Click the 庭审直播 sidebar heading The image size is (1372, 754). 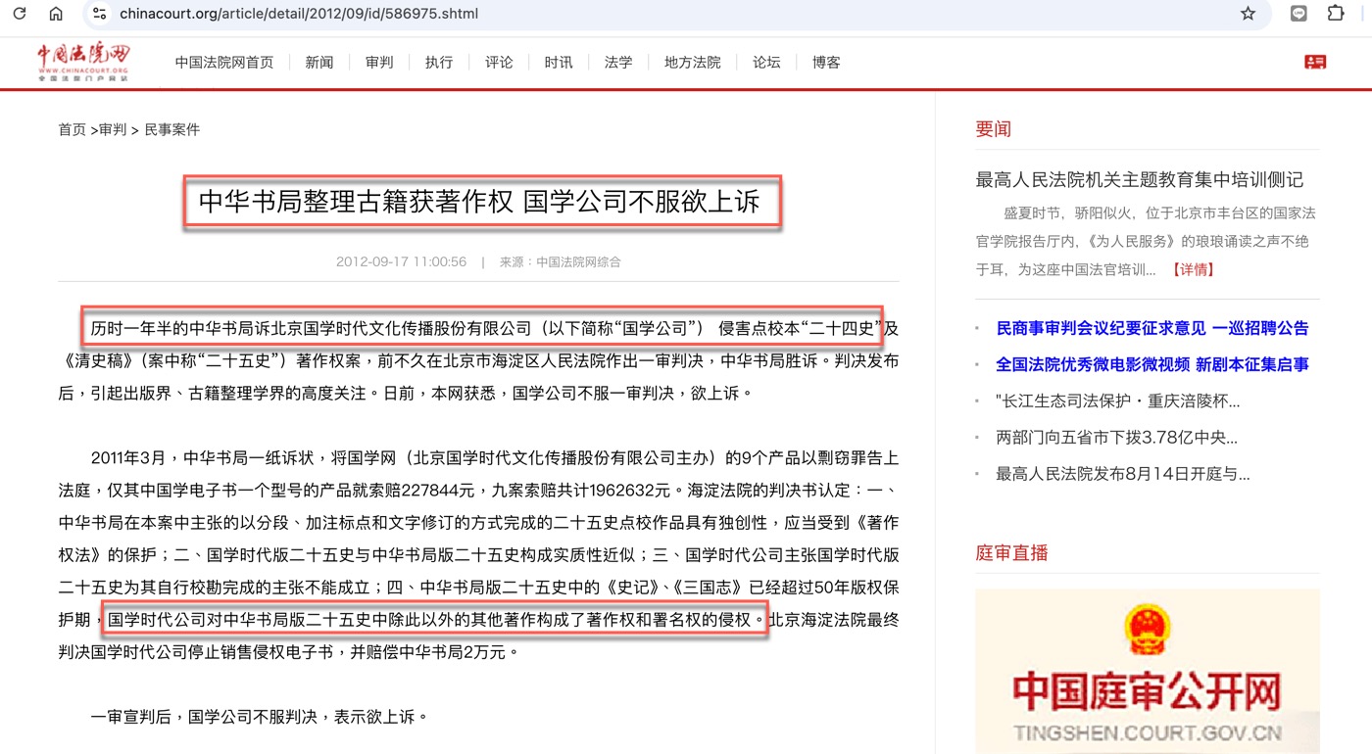coord(1011,552)
